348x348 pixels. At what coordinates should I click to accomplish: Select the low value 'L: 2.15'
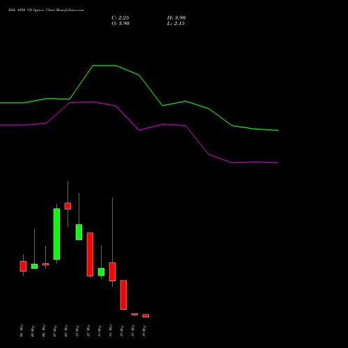click(176, 24)
